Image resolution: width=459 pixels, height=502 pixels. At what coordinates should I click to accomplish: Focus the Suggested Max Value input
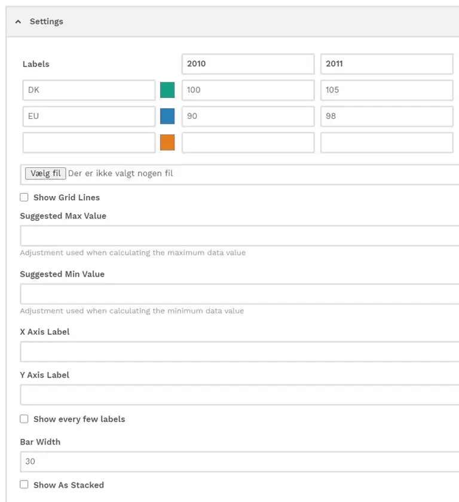tap(240, 236)
